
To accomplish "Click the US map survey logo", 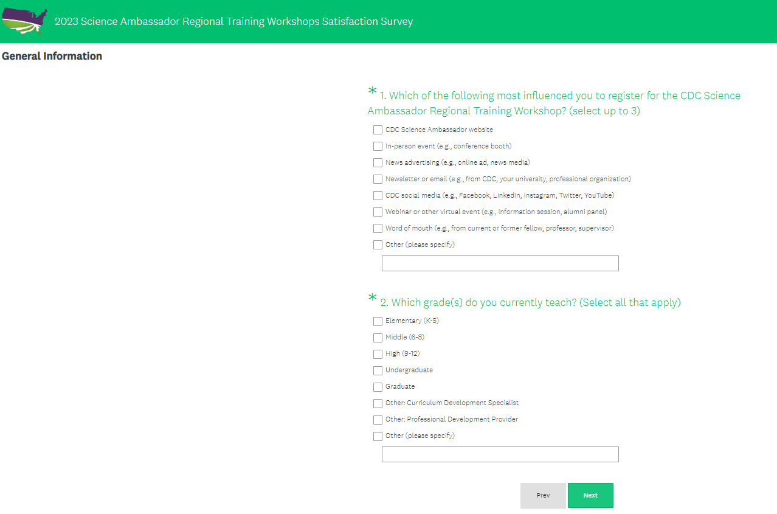I will [24, 21].
